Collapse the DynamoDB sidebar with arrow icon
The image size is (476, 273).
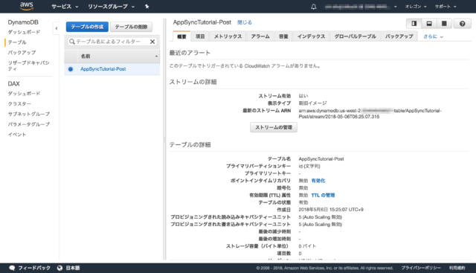tap(57, 28)
